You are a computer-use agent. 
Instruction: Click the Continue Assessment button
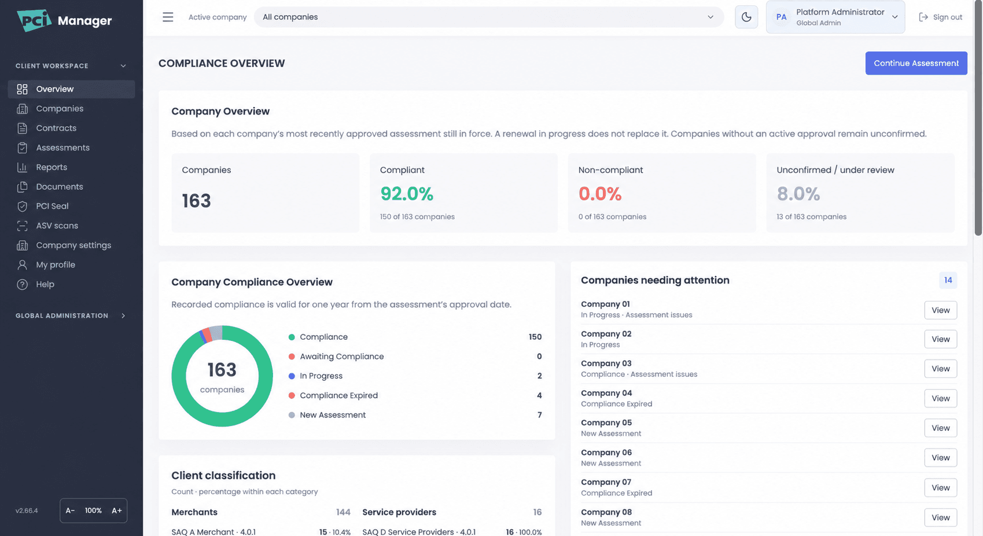point(916,63)
